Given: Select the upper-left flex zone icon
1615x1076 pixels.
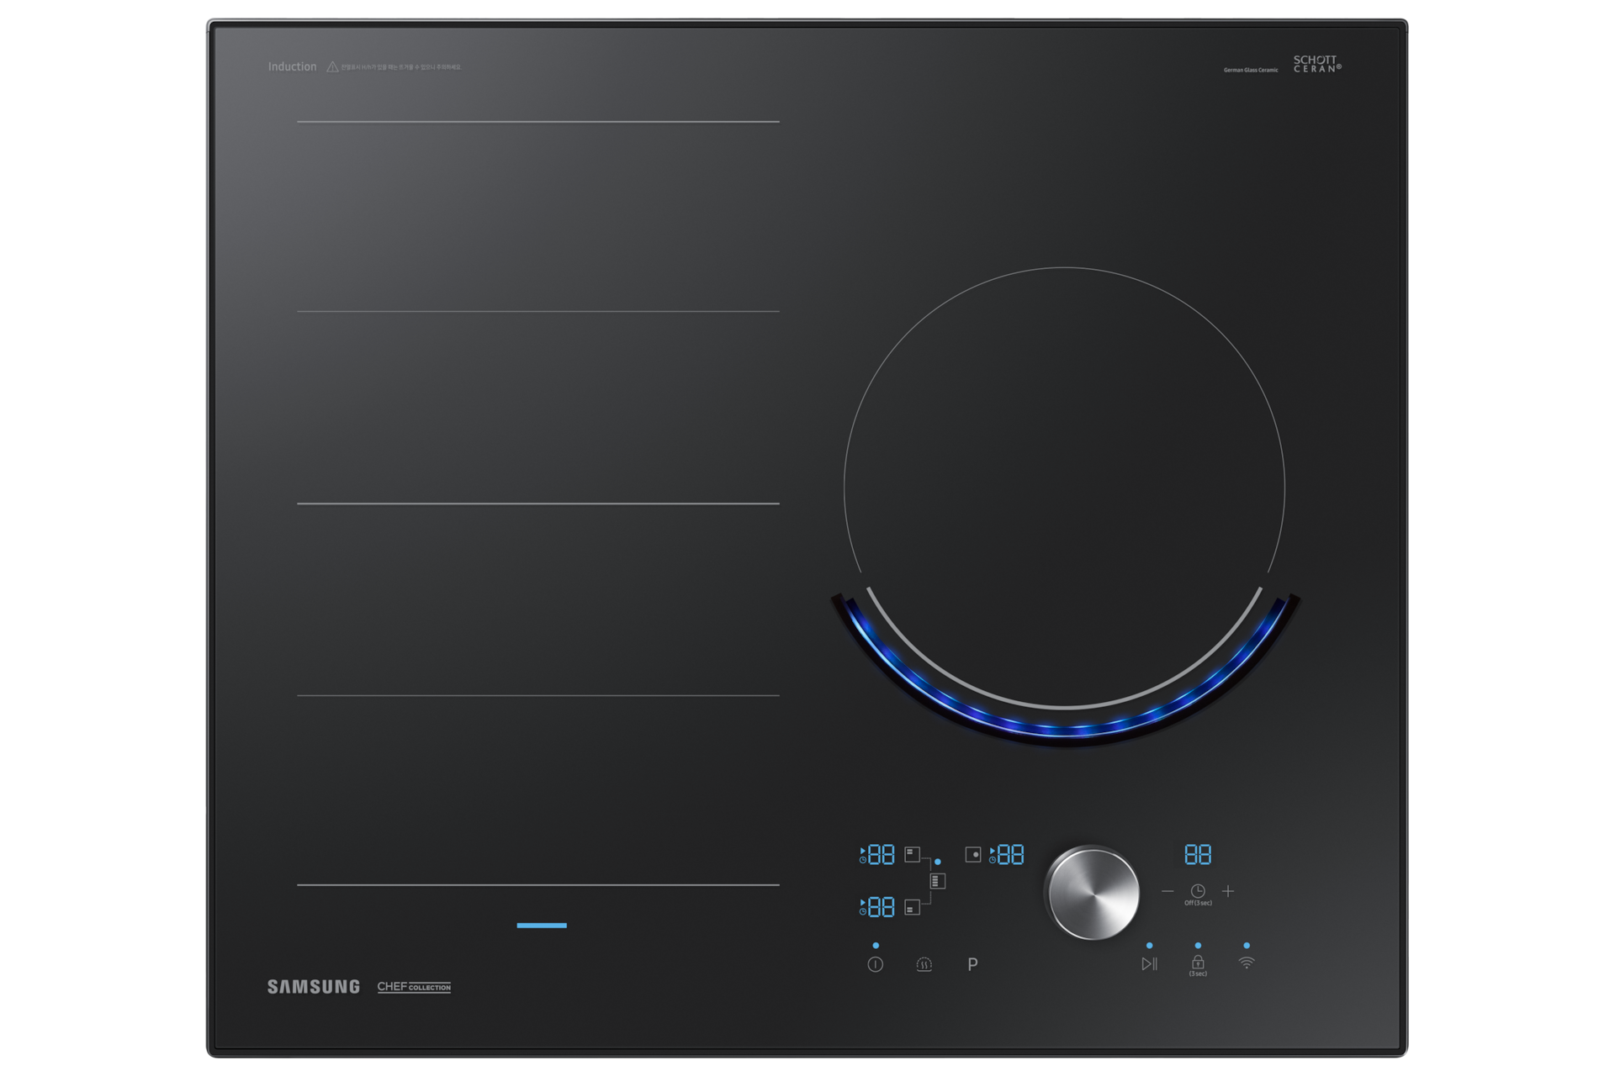Looking at the screenshot, I should point(913,855).
